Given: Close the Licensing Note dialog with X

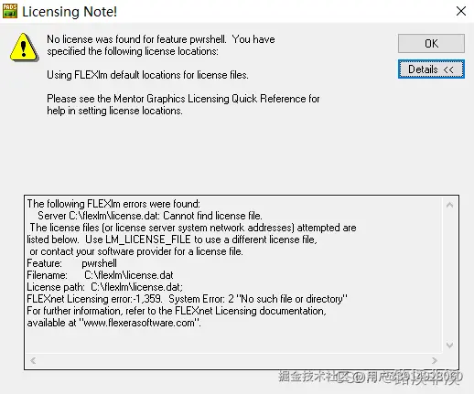Looking at the screenshot, I should 461,11.
